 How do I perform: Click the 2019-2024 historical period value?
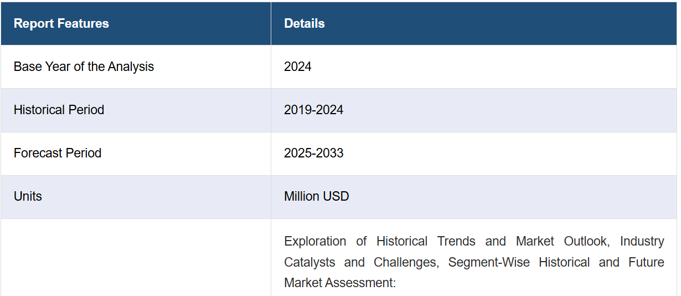(313, 110)
